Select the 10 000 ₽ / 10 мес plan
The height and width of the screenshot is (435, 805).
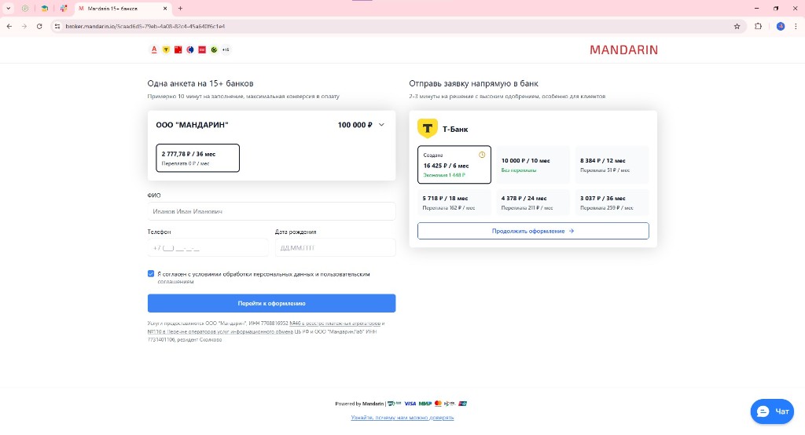pos(532,164)
